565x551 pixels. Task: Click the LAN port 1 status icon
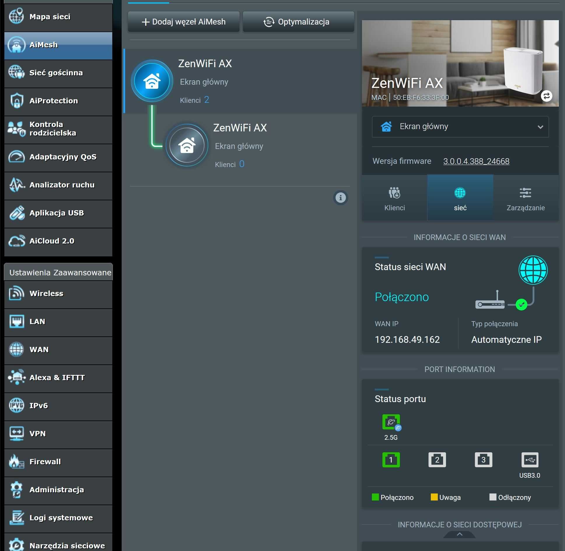391,460
